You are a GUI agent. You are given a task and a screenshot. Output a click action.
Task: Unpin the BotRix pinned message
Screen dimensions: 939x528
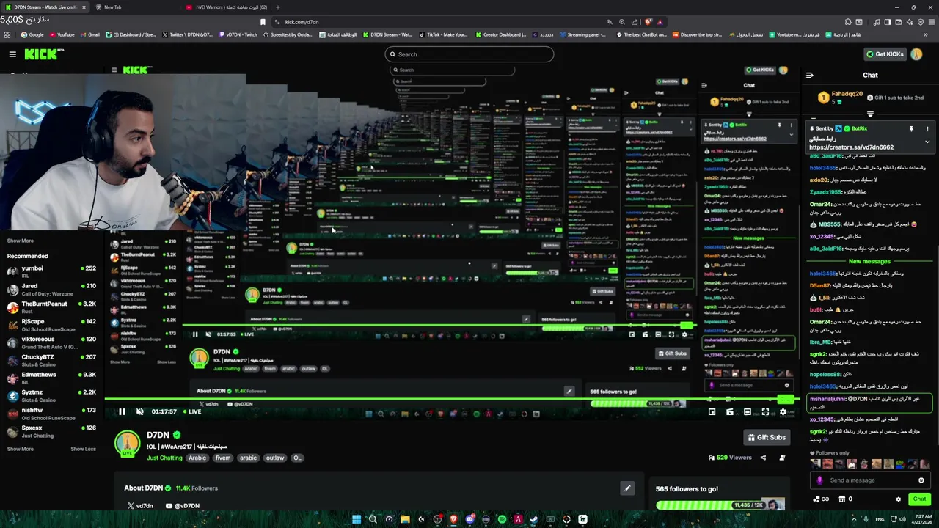click(x=911, y=128)
